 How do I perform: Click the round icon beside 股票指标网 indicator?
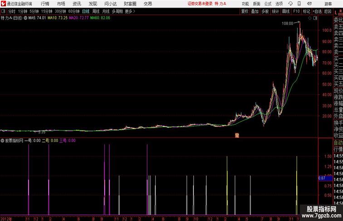[2, 141]
